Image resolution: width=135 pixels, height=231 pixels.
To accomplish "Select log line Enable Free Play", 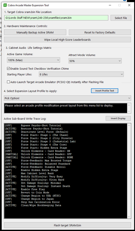I will pyautogui.click(x=25, y=189).
